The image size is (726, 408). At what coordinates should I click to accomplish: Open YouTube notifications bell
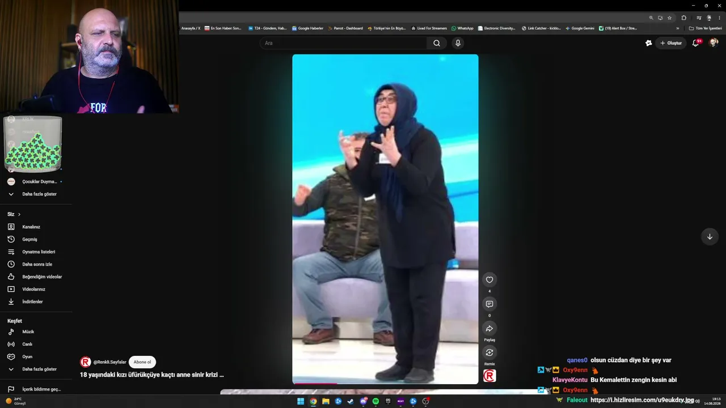[x=695, y=43]
